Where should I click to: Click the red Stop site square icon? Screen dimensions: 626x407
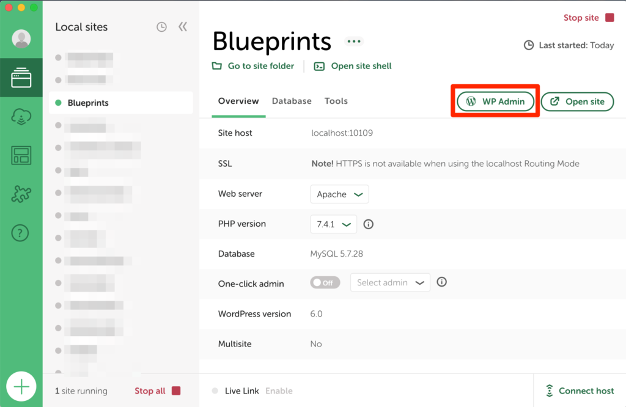(609, 18)
